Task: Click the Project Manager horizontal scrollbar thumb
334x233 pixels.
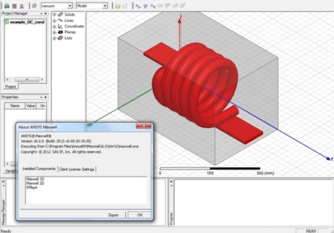Action: pyautogui.click(x=27, y=80)
